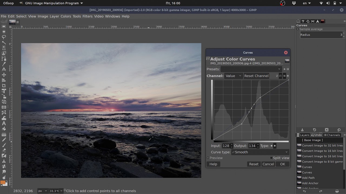346x194 pixels.
Task: Clear undo history with the X icon
Action: pos(327,130)
